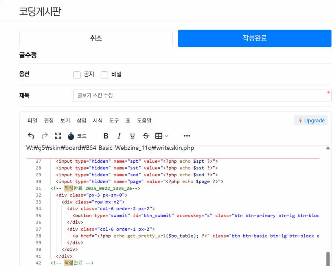Check the 비밀 checkbox
This screenshot has width=334, height=266.
click(104, 75)
